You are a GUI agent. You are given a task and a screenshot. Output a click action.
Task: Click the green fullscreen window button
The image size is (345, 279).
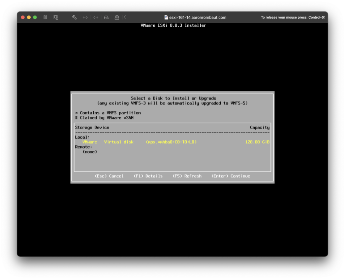click(x=35, y=17)
